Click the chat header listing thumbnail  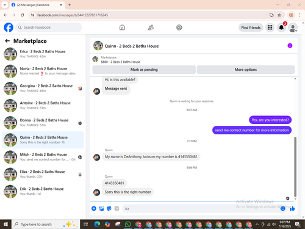click(x=98, y=46)
